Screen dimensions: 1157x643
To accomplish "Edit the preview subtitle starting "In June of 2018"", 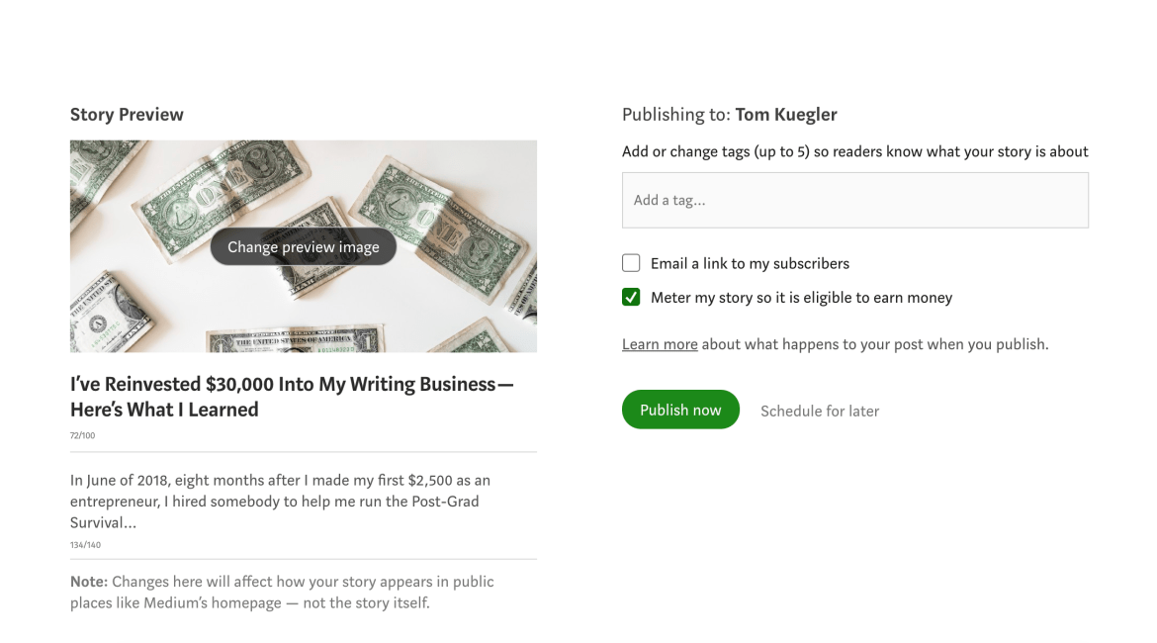I will pos(280,501).
